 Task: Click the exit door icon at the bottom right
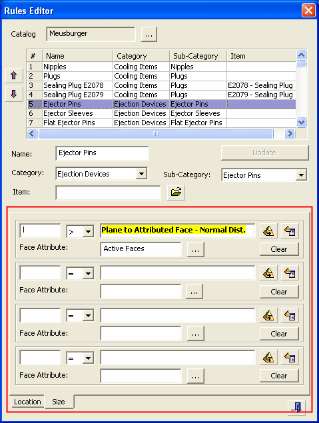(296, 407)
